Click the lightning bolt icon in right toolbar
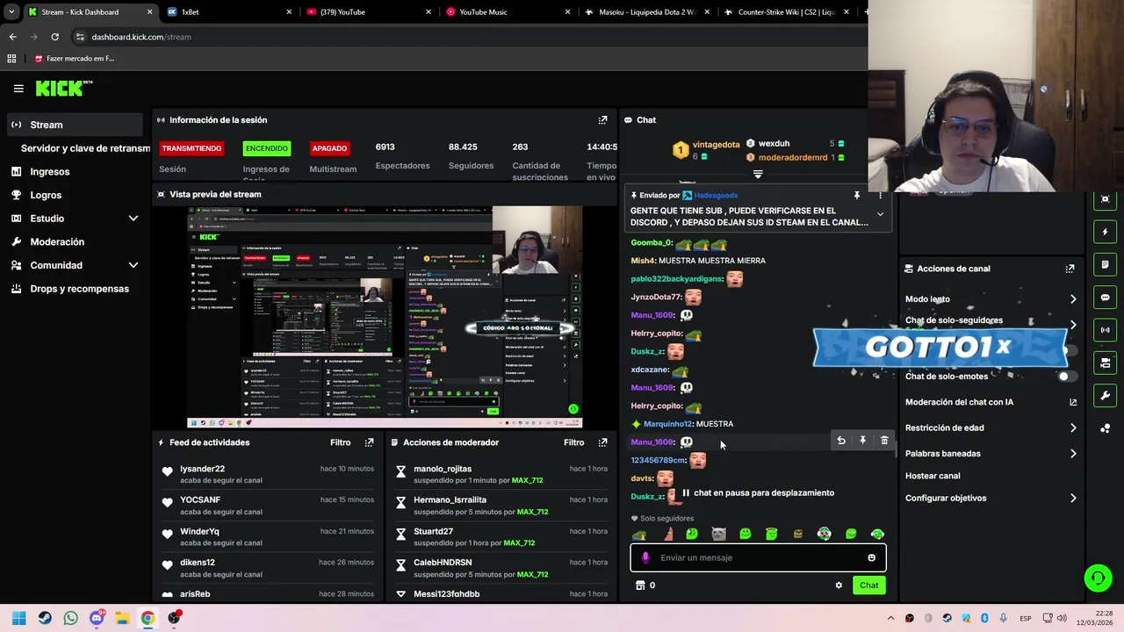The image size is (1124, 632). point(1105,233)
